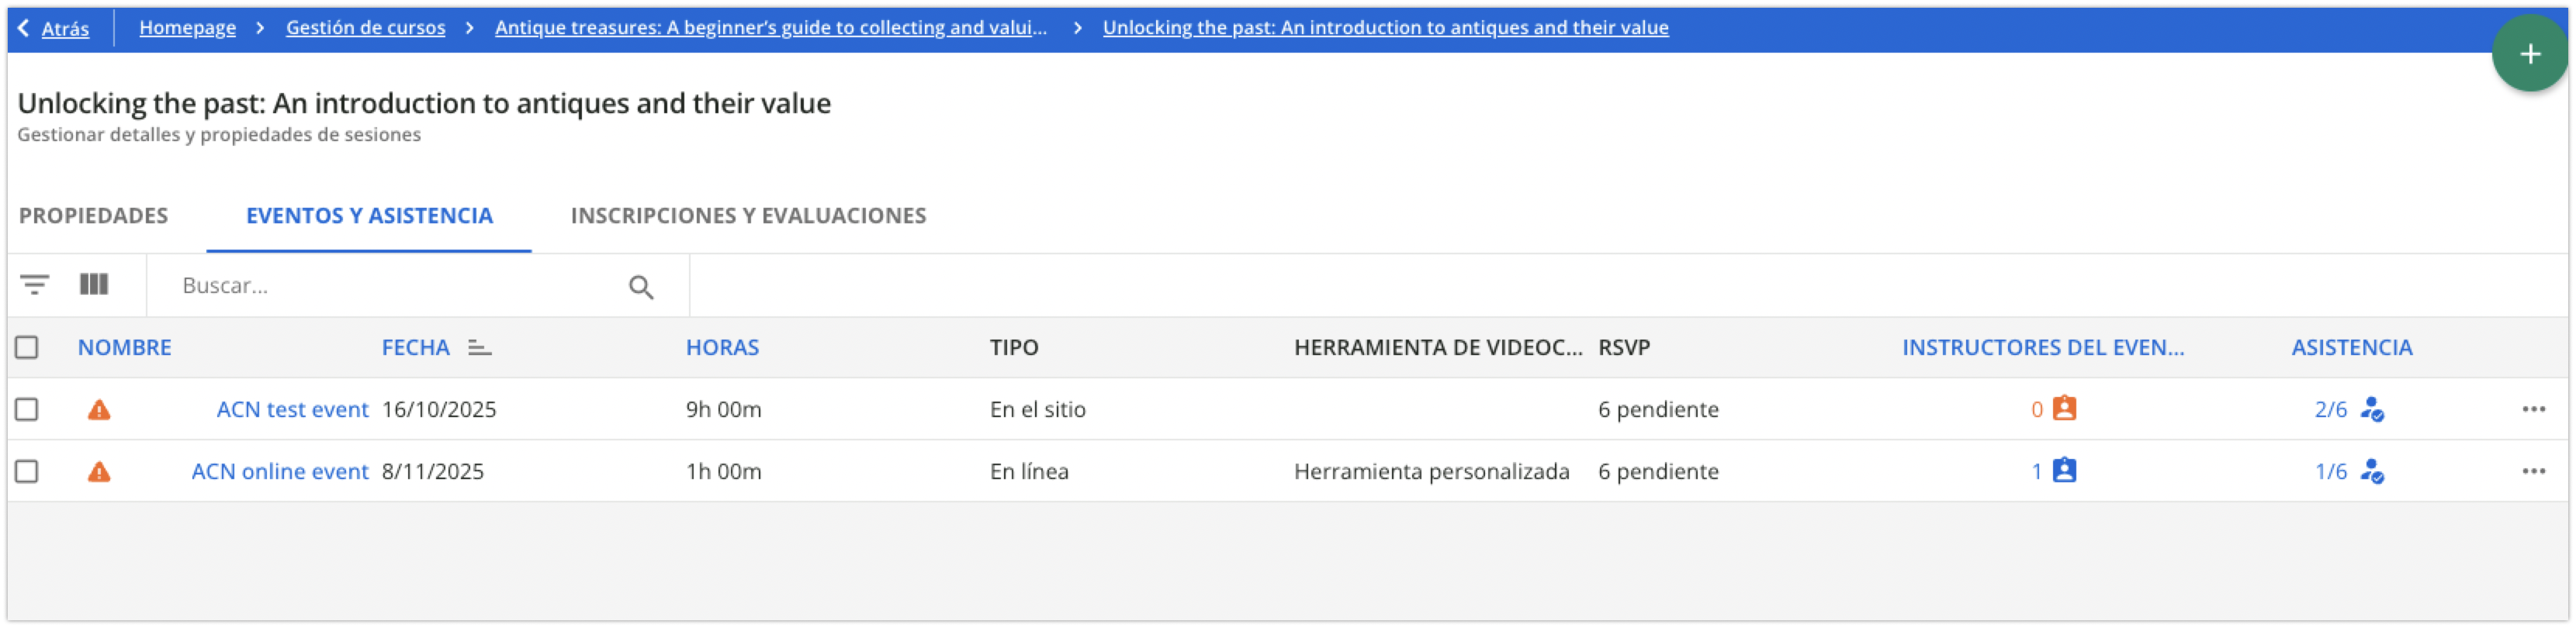Switch to the PROPIEDADES tab
2576x628 pixels.
[93, 215]
